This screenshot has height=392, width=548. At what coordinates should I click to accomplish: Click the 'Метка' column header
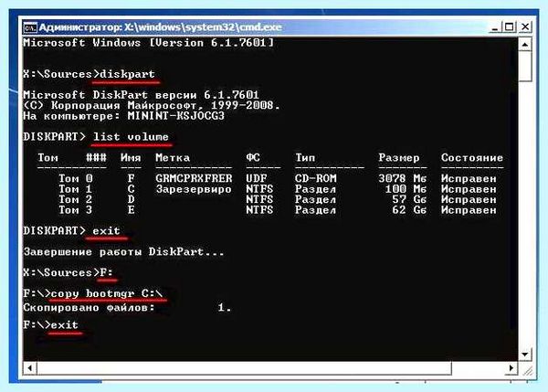tap(173, 158)
